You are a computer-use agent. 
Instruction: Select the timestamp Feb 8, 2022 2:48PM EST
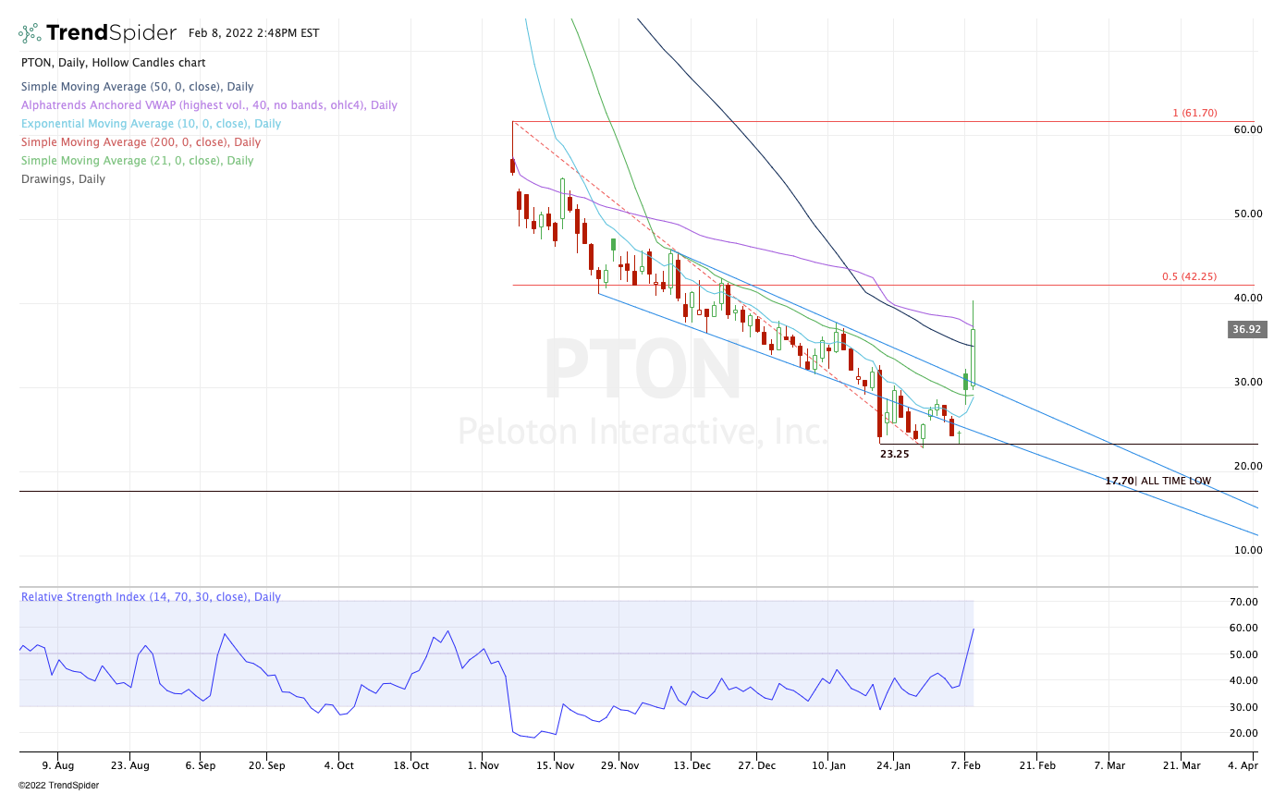pos(253,33)
